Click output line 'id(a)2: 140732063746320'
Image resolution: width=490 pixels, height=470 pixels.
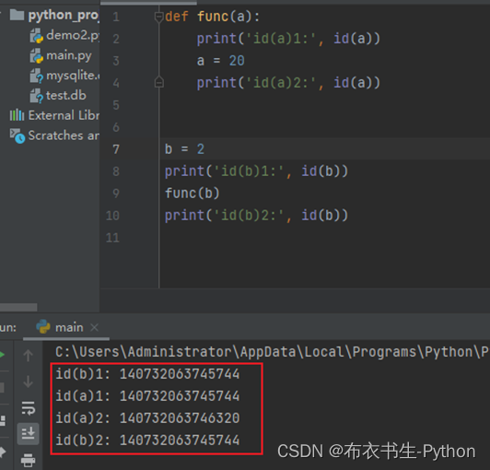coord(147,418)
